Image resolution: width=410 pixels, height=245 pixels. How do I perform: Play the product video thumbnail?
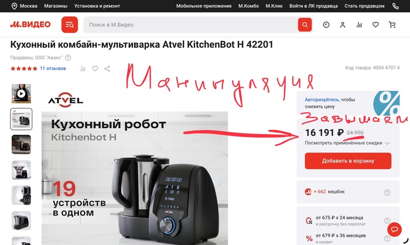click(x=21, y=94)
